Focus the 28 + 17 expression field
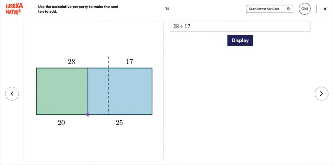Viewport: 333px width, 165px height. click(x=240, y=26)
